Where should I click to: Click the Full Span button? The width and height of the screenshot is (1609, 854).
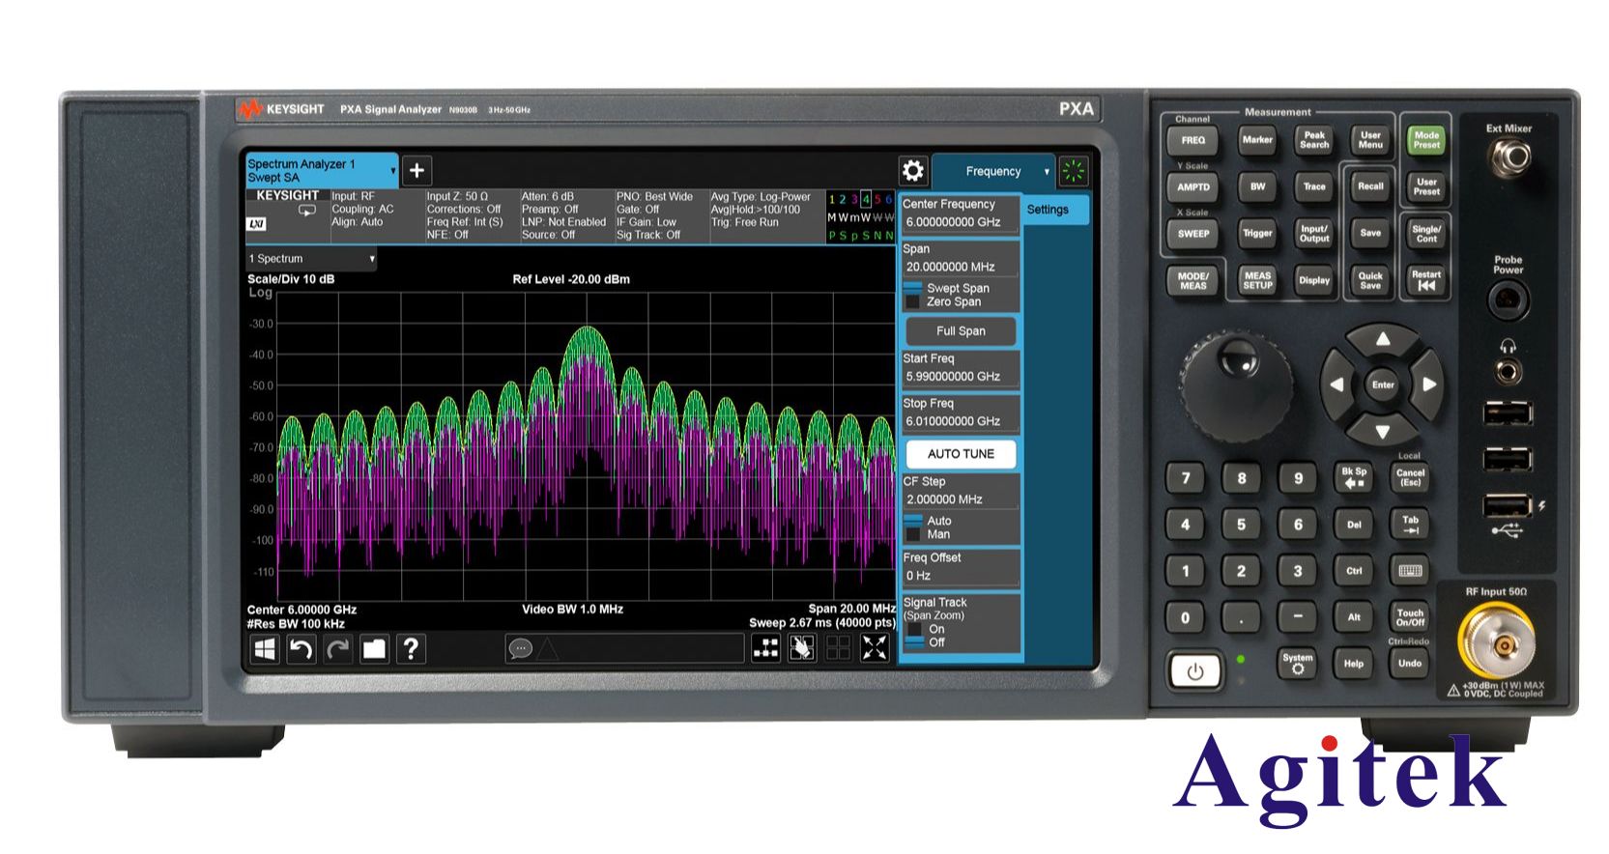click(961, 331)
